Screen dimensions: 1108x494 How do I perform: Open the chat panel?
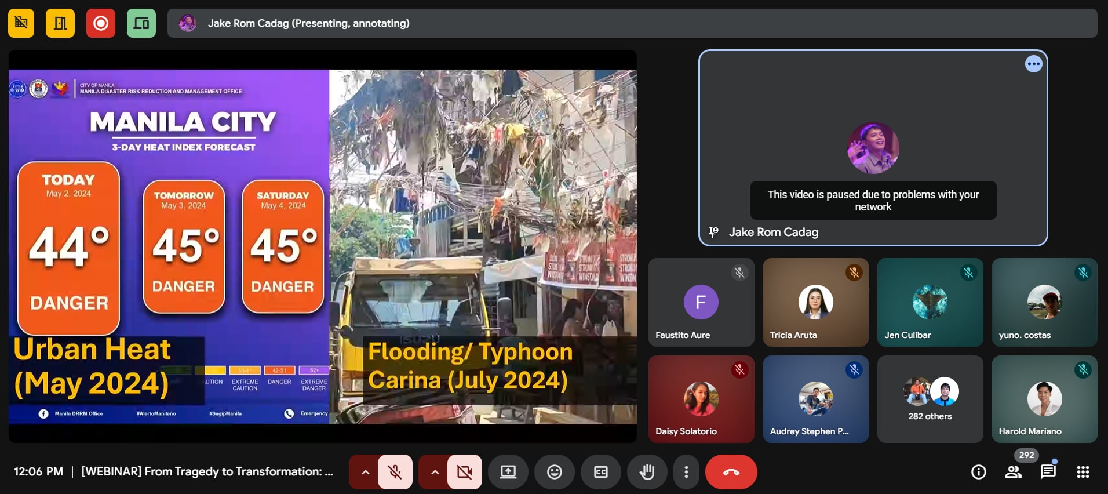(1048, 472)
